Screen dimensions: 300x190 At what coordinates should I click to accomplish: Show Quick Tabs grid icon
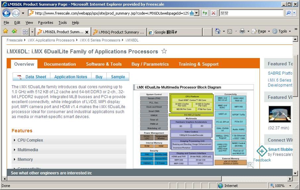tap(25, 32)
